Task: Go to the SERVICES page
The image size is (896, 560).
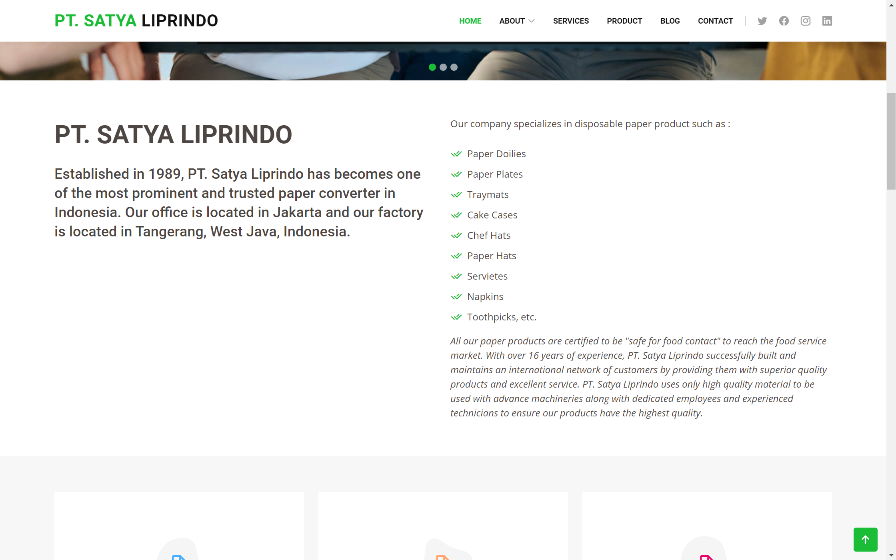Action: tap(571, 21)
